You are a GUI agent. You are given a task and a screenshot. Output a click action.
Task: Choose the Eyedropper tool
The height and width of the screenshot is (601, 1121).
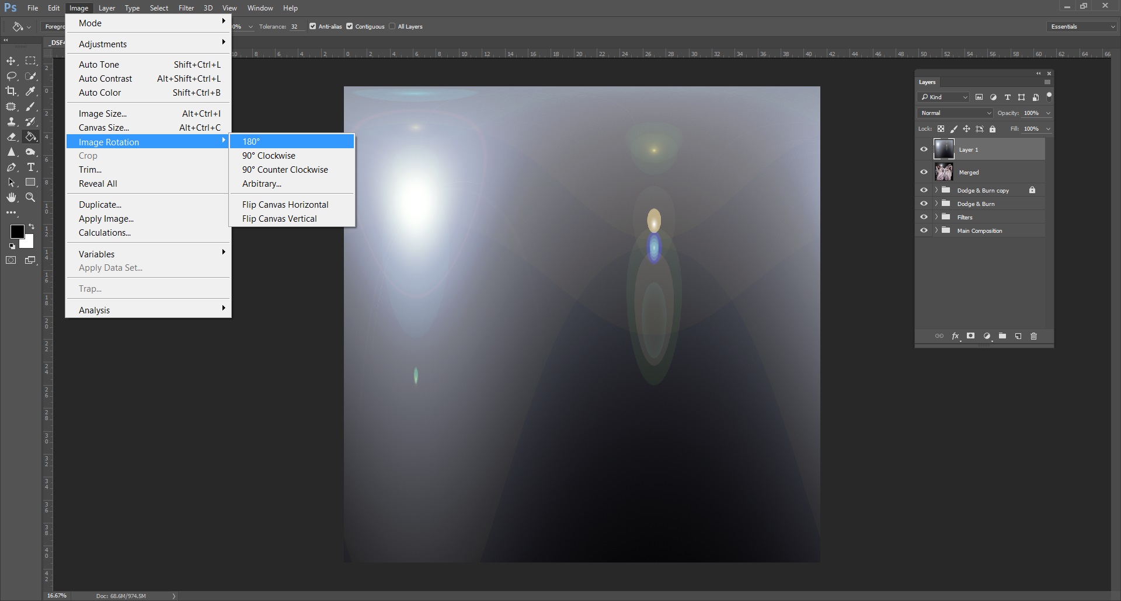30,91
